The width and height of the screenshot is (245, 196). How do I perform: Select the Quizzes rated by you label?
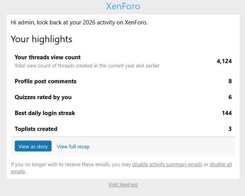click(43, 97)
